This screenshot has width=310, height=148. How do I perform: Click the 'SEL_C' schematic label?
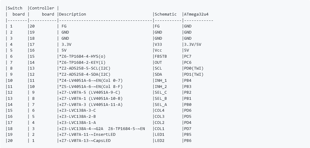(x=161, y=92)
